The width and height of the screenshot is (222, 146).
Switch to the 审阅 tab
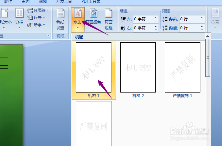[x=26, y=2]
